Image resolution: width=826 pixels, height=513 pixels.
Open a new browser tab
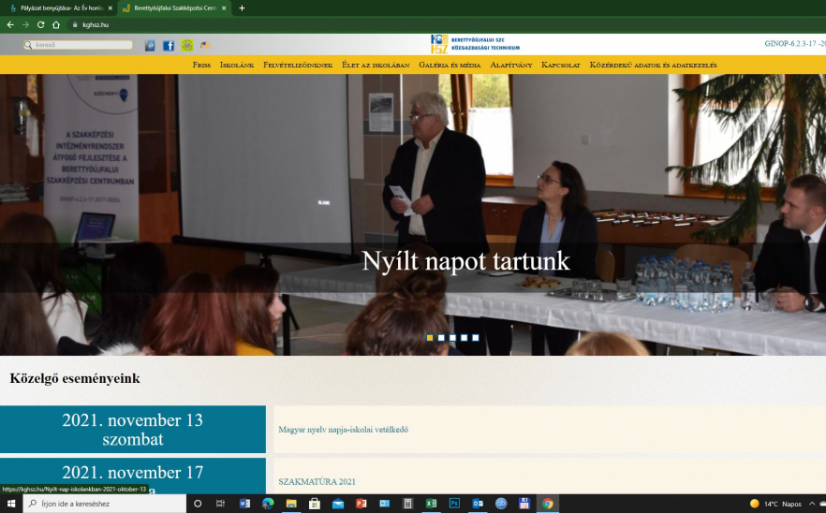click(242, 7)
